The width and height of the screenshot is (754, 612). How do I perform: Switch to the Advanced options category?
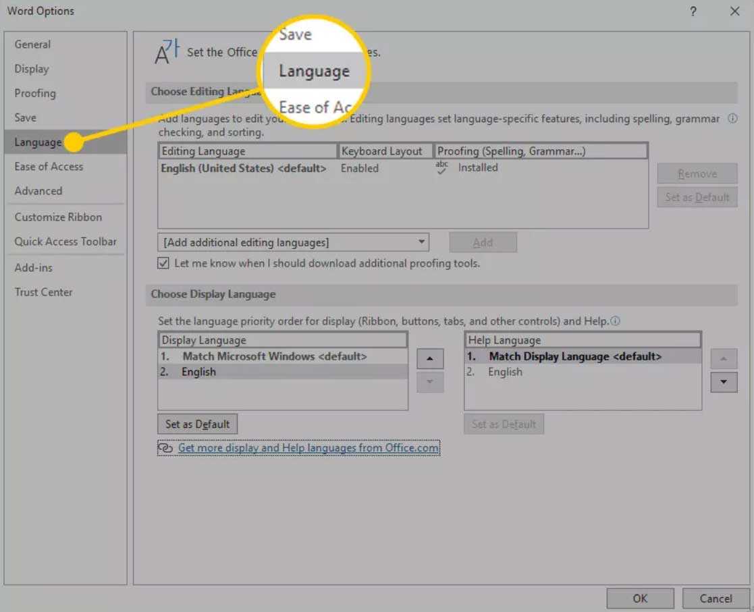point(38,191)
